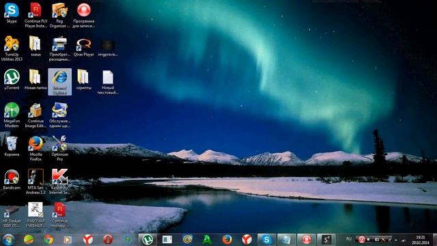Launch TuneUp Utilities 2013
This screenshot has width=437, height=246.
[12, 49]
